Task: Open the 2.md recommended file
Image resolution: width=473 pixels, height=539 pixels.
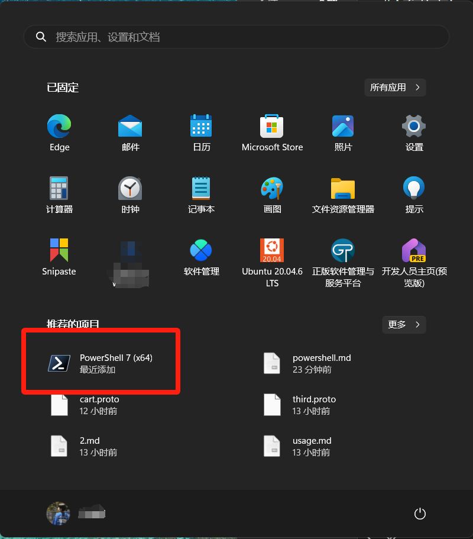Action: coord(84,446)
